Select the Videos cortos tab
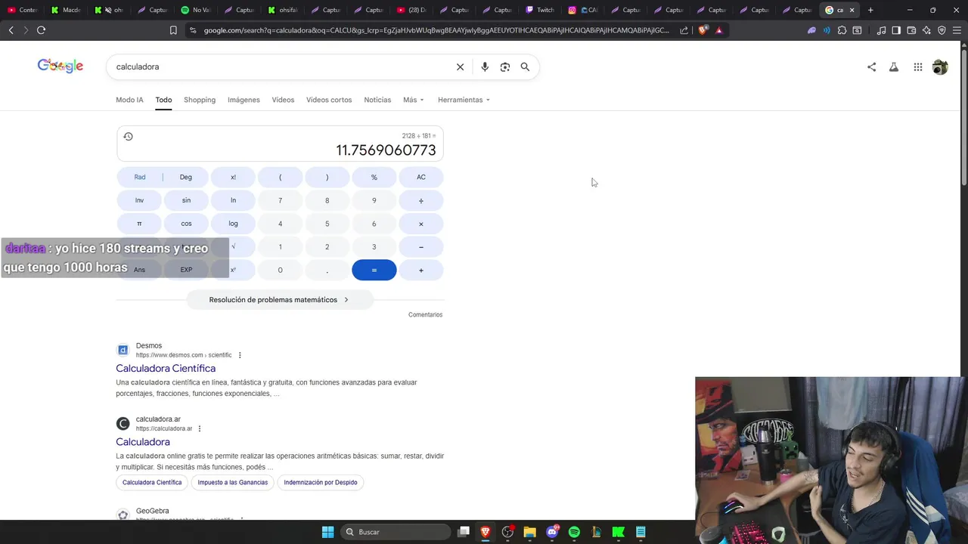The image size is (968, 544). click(329, 100)
